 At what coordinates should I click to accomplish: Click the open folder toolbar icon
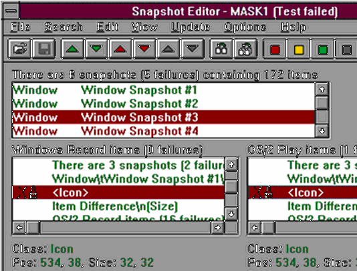(20, 49)
